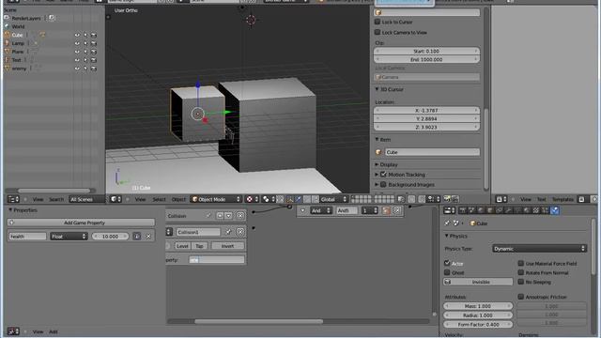Open the outliner editor type selector
This screenshot has height=338, width=601.
13,199
